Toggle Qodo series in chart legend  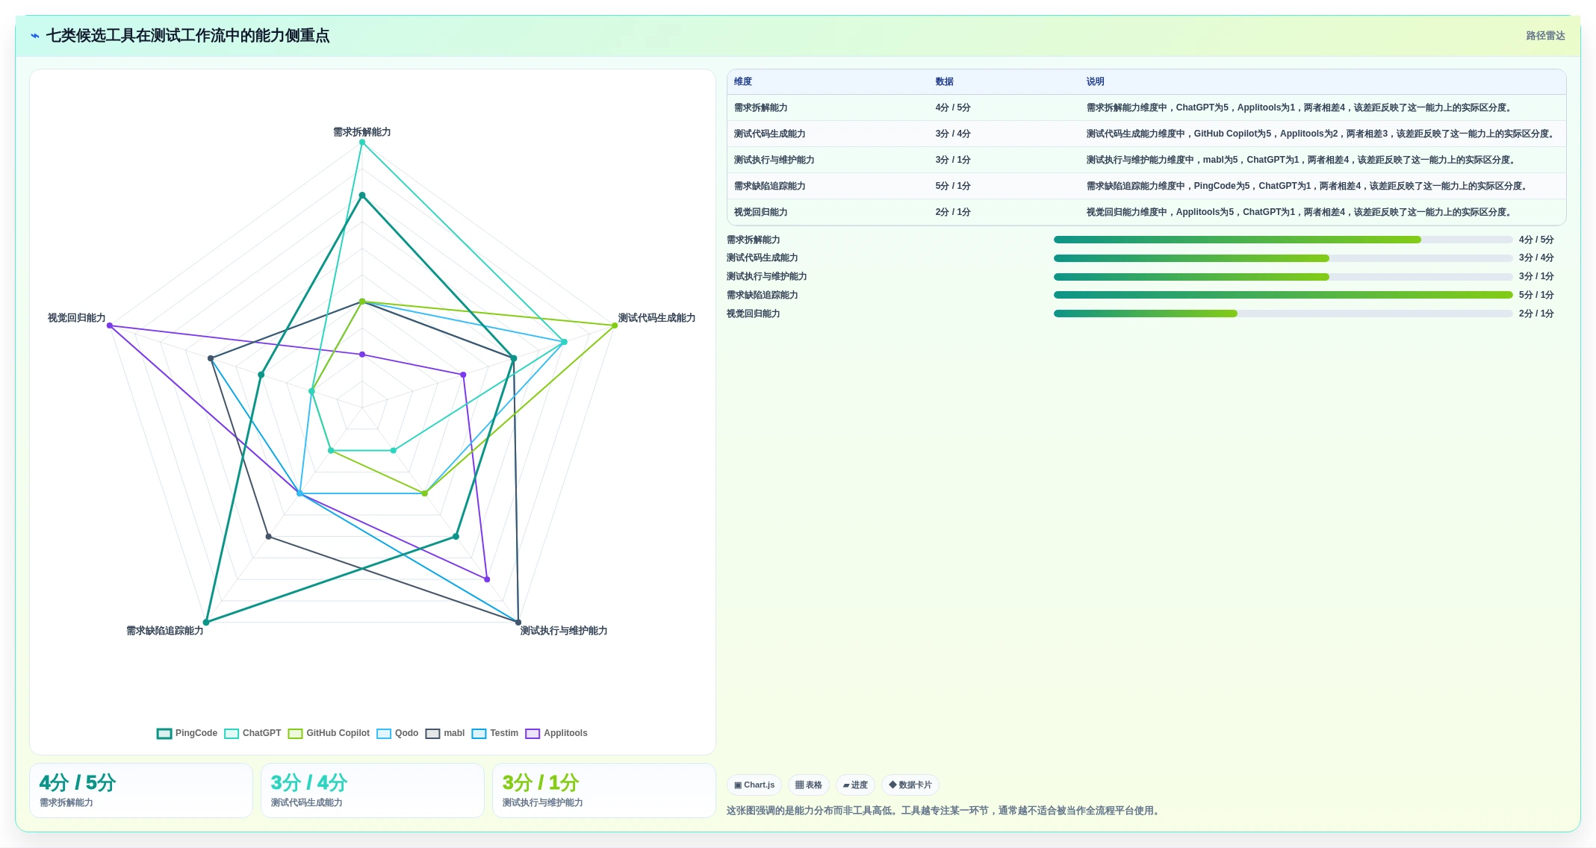click(397, 733)
